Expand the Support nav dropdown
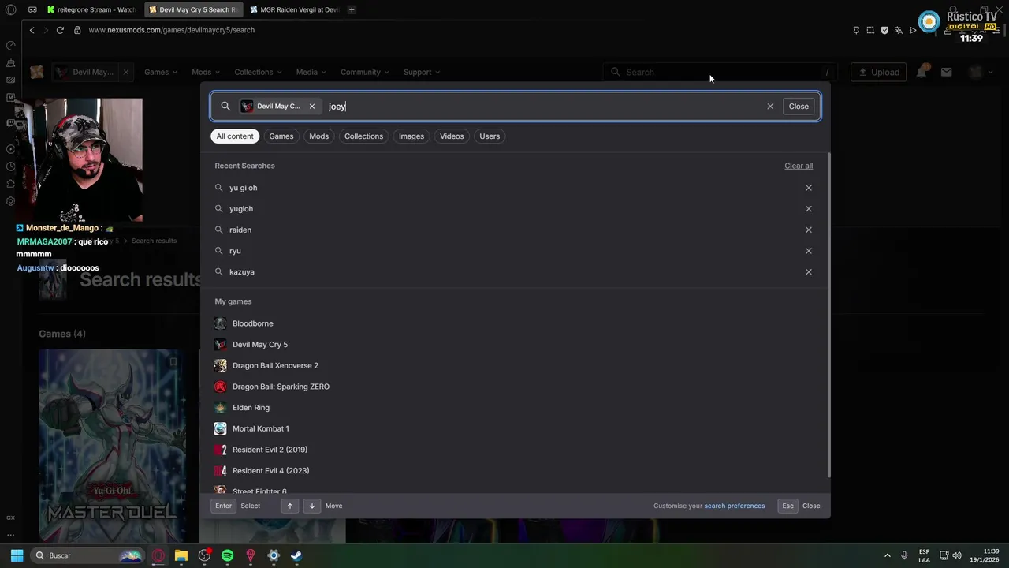This screenshot has height=568, width=1009. pos(422,72)
